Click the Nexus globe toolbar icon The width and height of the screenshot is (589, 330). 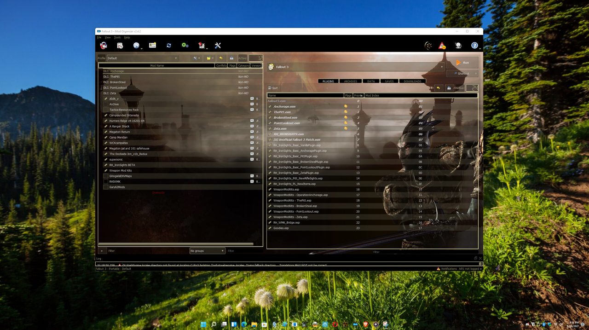coord(136,46)
